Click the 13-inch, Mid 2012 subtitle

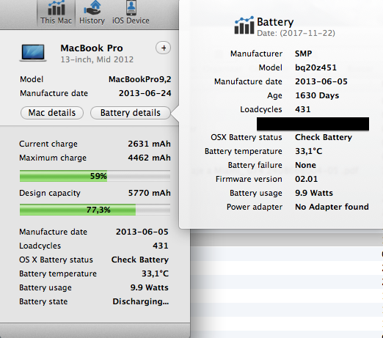[x=97, y=59]
